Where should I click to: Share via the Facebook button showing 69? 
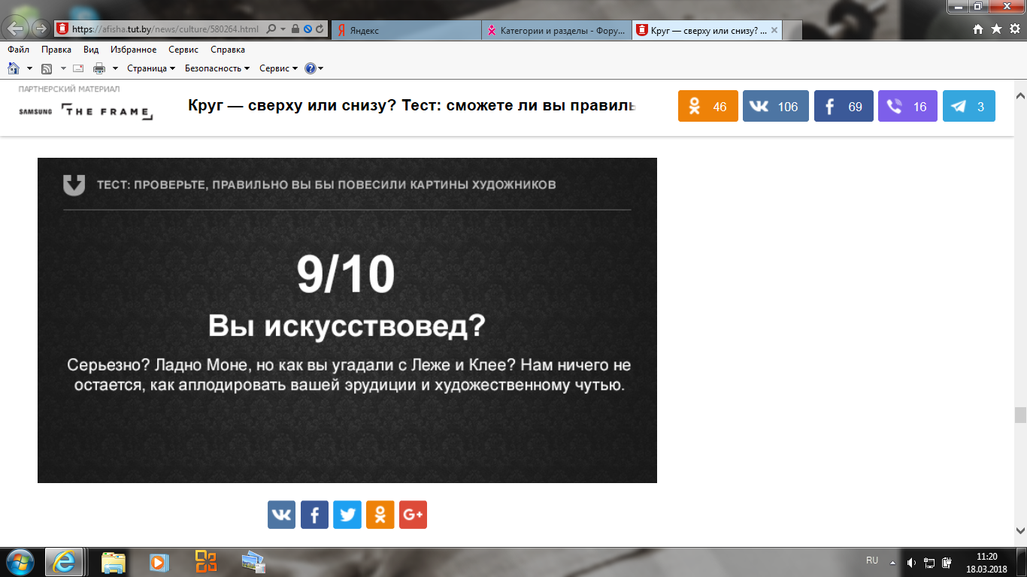[x=844, y=107]
